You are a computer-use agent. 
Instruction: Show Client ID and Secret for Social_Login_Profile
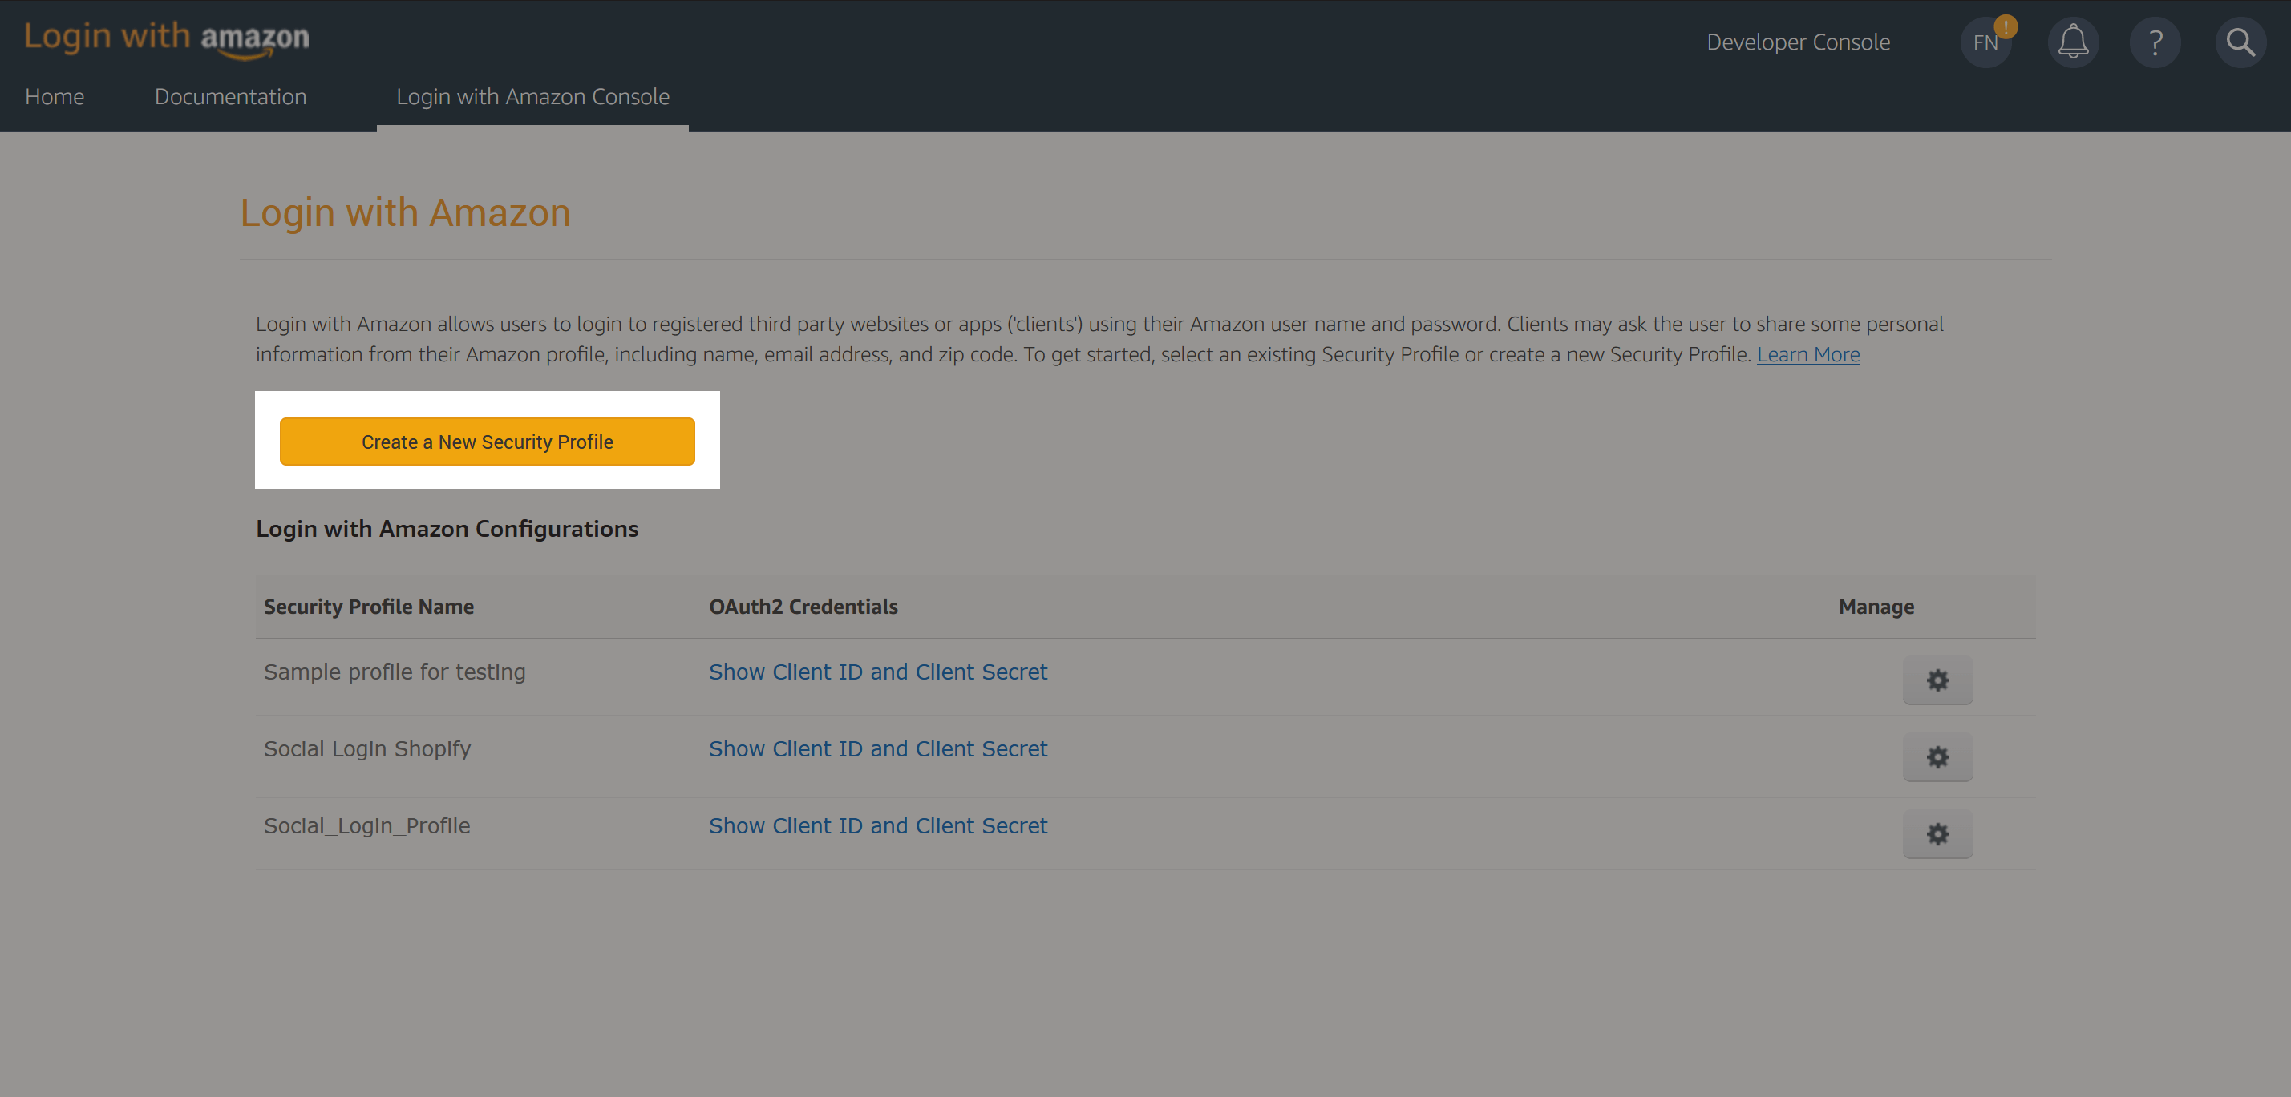click(x=878, y=826)
